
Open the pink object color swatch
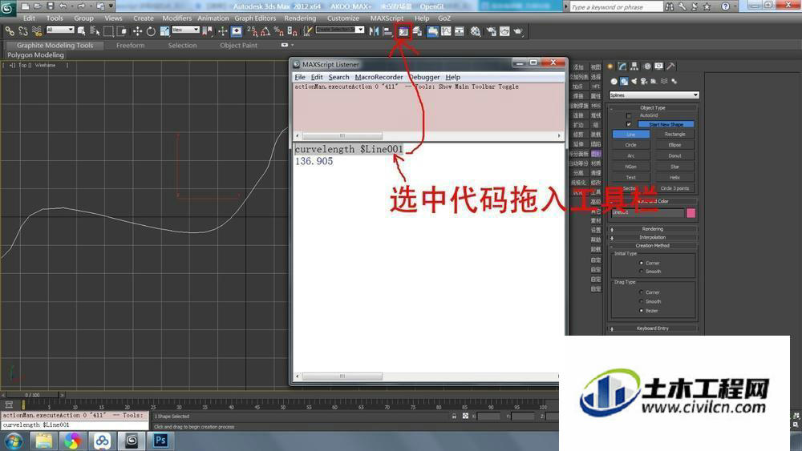pos(691,213)
